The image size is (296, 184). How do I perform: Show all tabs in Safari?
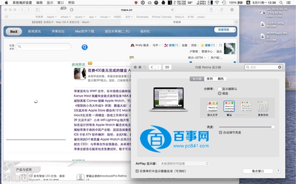tap(222, 10)
